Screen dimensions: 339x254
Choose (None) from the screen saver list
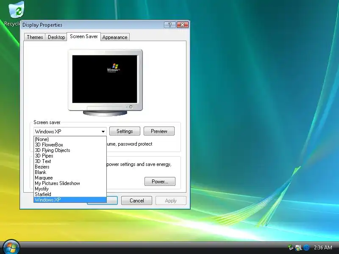pyautogui.click(x=70, y=139)
